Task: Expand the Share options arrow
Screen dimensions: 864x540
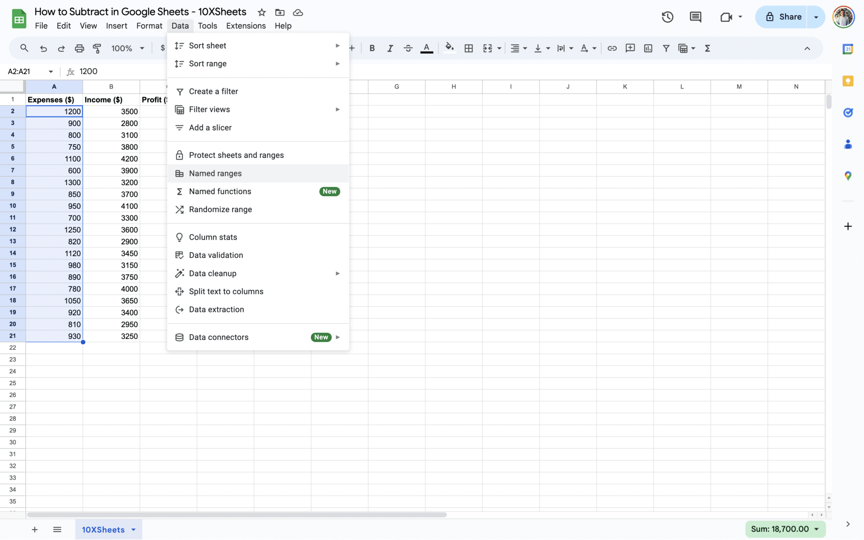Action: pyautogui.click(x=816, y=17)
